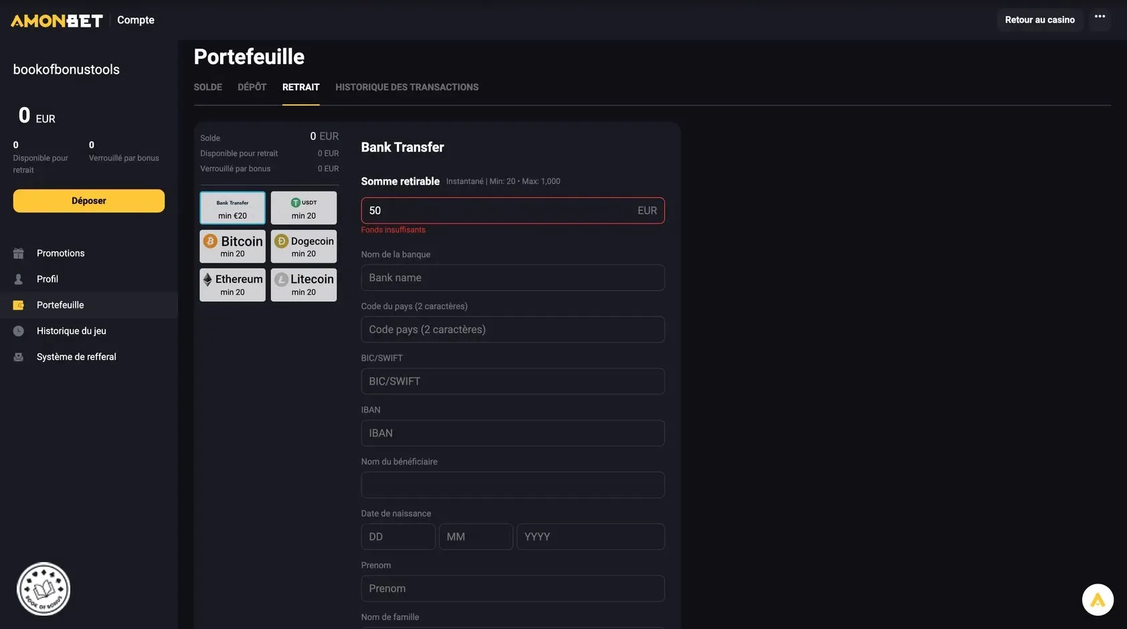Open Historique des transactions tab

tap(407, 87)
